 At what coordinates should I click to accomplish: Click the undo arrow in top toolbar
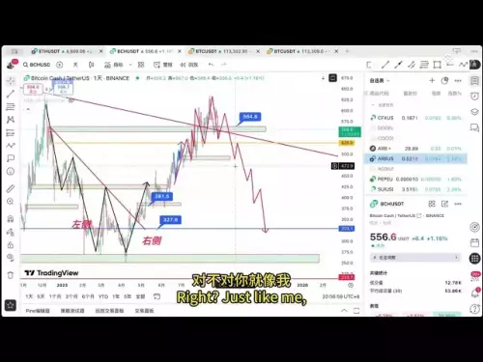pyautogui.click(x=211, y=65)
